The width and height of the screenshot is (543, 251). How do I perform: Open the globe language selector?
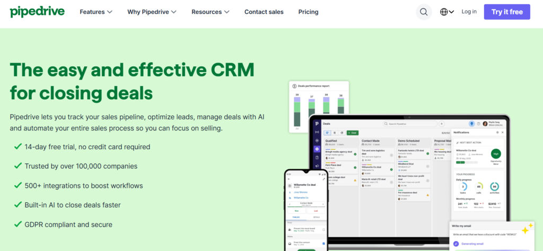pyautogui.click(x=447, y=12)
